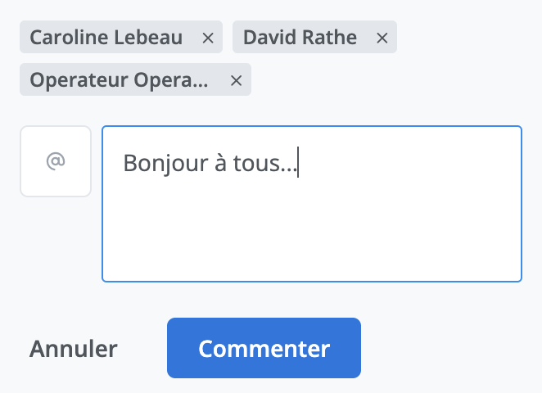Click the text "Bonjour à tous..."

(210, 163)
